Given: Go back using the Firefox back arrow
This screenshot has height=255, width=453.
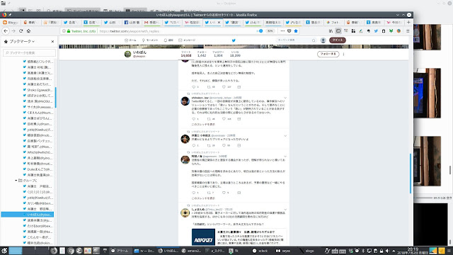Looking at the screenshot, I should click(6, 31).
